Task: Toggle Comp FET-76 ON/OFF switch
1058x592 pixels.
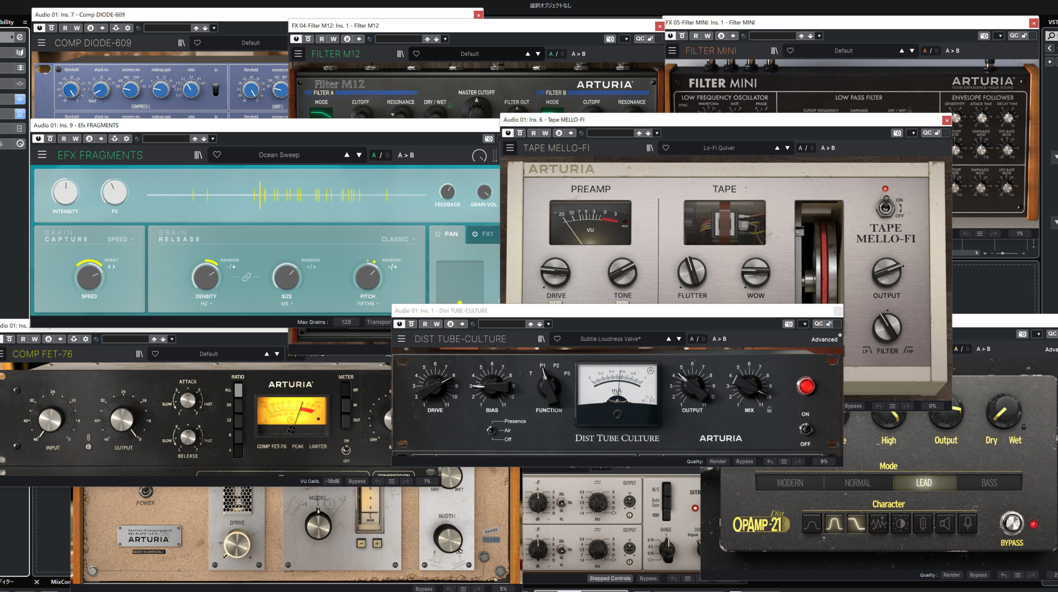Action: 346,450
